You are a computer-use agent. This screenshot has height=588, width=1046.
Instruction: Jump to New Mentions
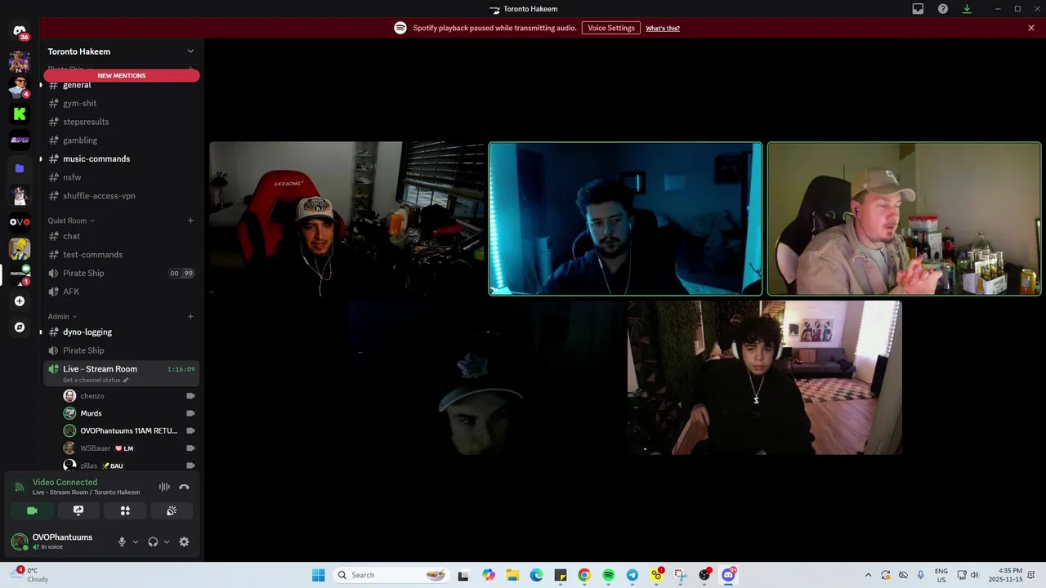click(x=122, y=76)
